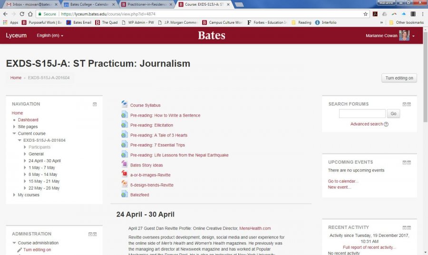This screenshot has height=255, width=428.
Task: Click the New event link
Action: 339,187
